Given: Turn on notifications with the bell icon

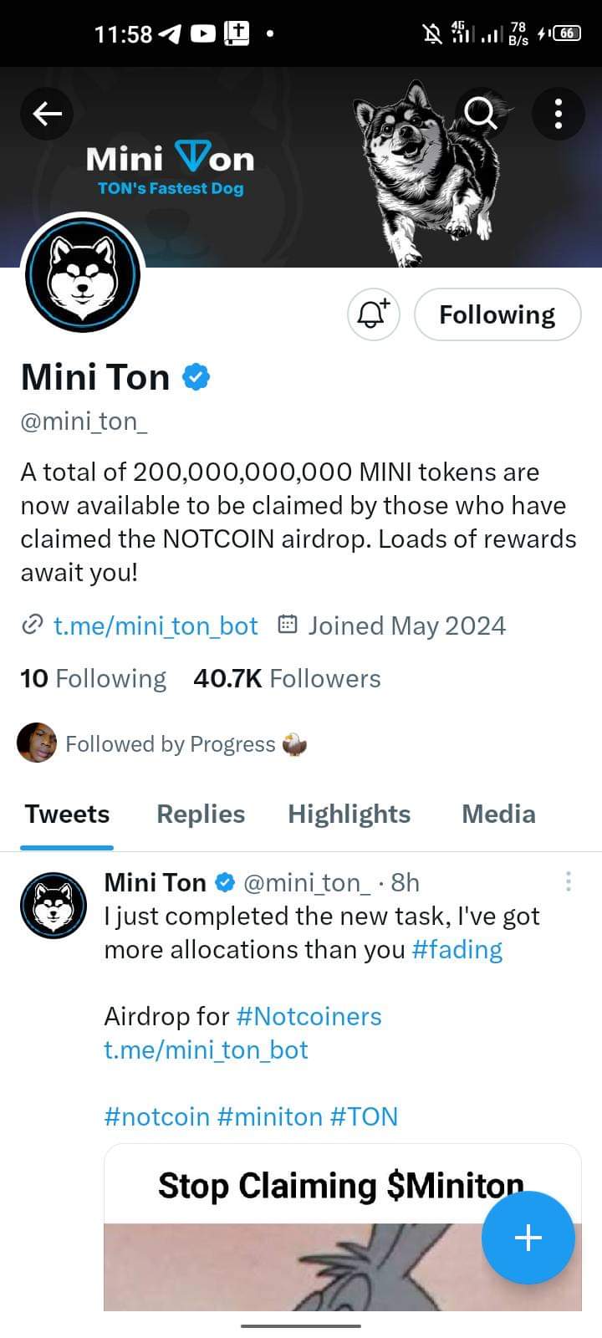Looking at the screenshot, I should click(x=373, y=314).
